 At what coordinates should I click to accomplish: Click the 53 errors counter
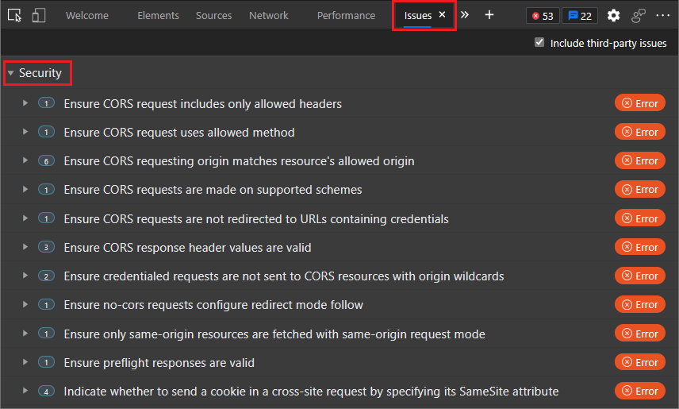(x=543, y=16)
